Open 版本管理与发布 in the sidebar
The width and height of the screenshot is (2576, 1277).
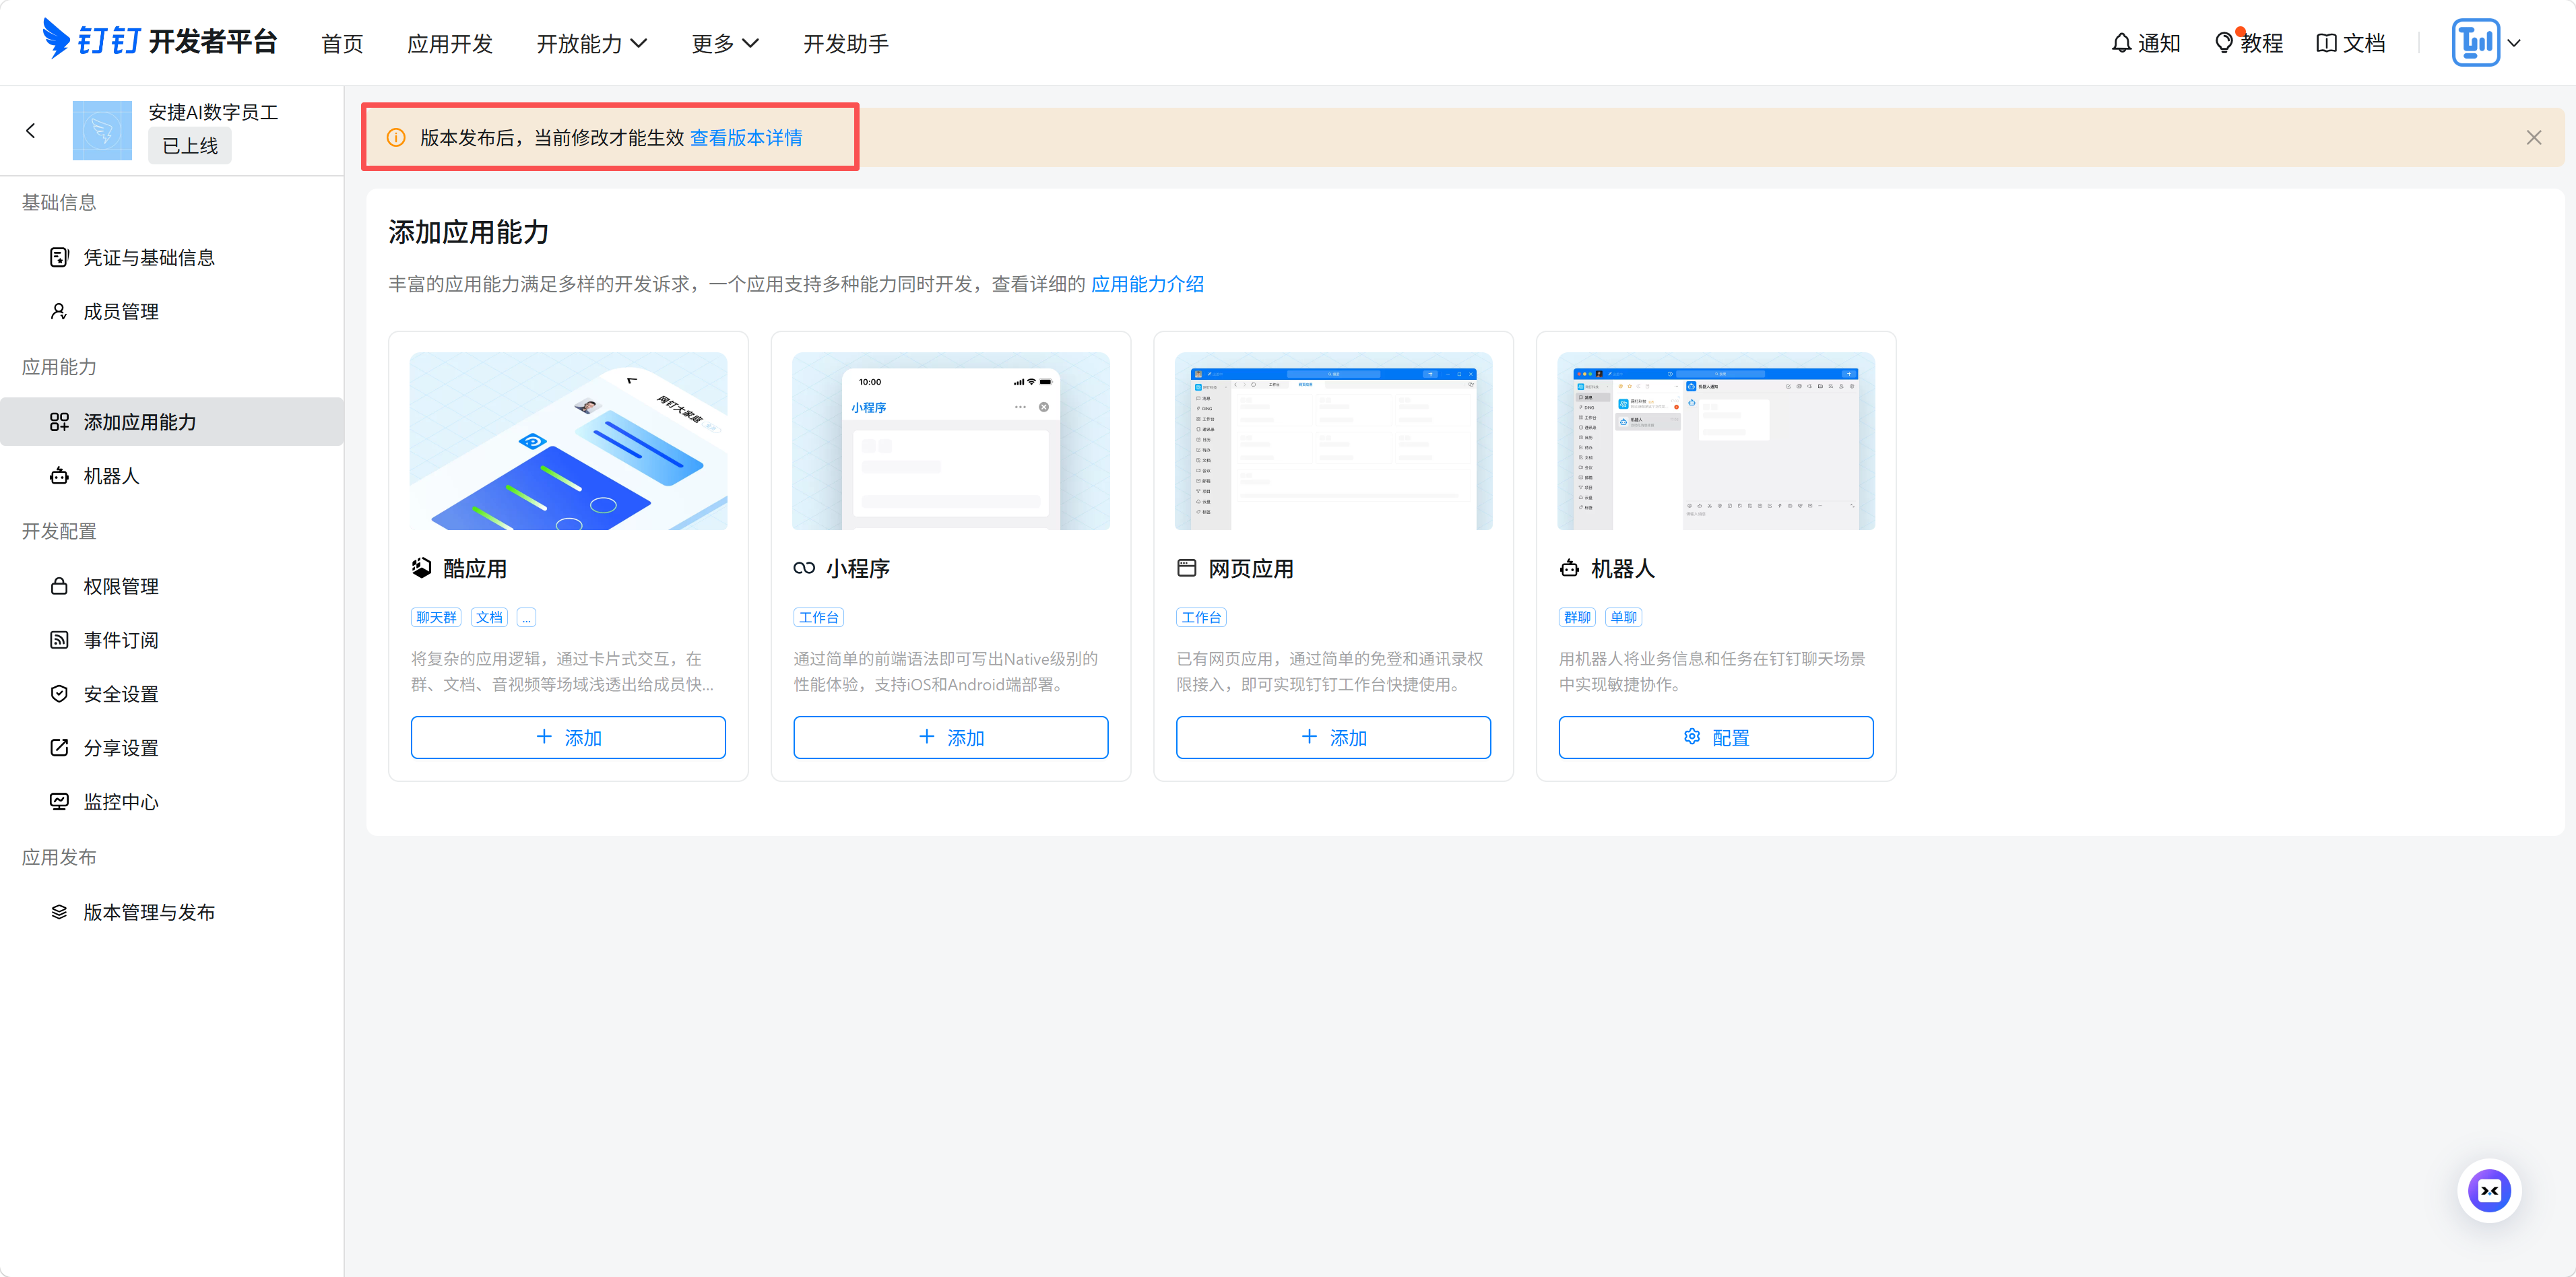[x=172, y=912]
